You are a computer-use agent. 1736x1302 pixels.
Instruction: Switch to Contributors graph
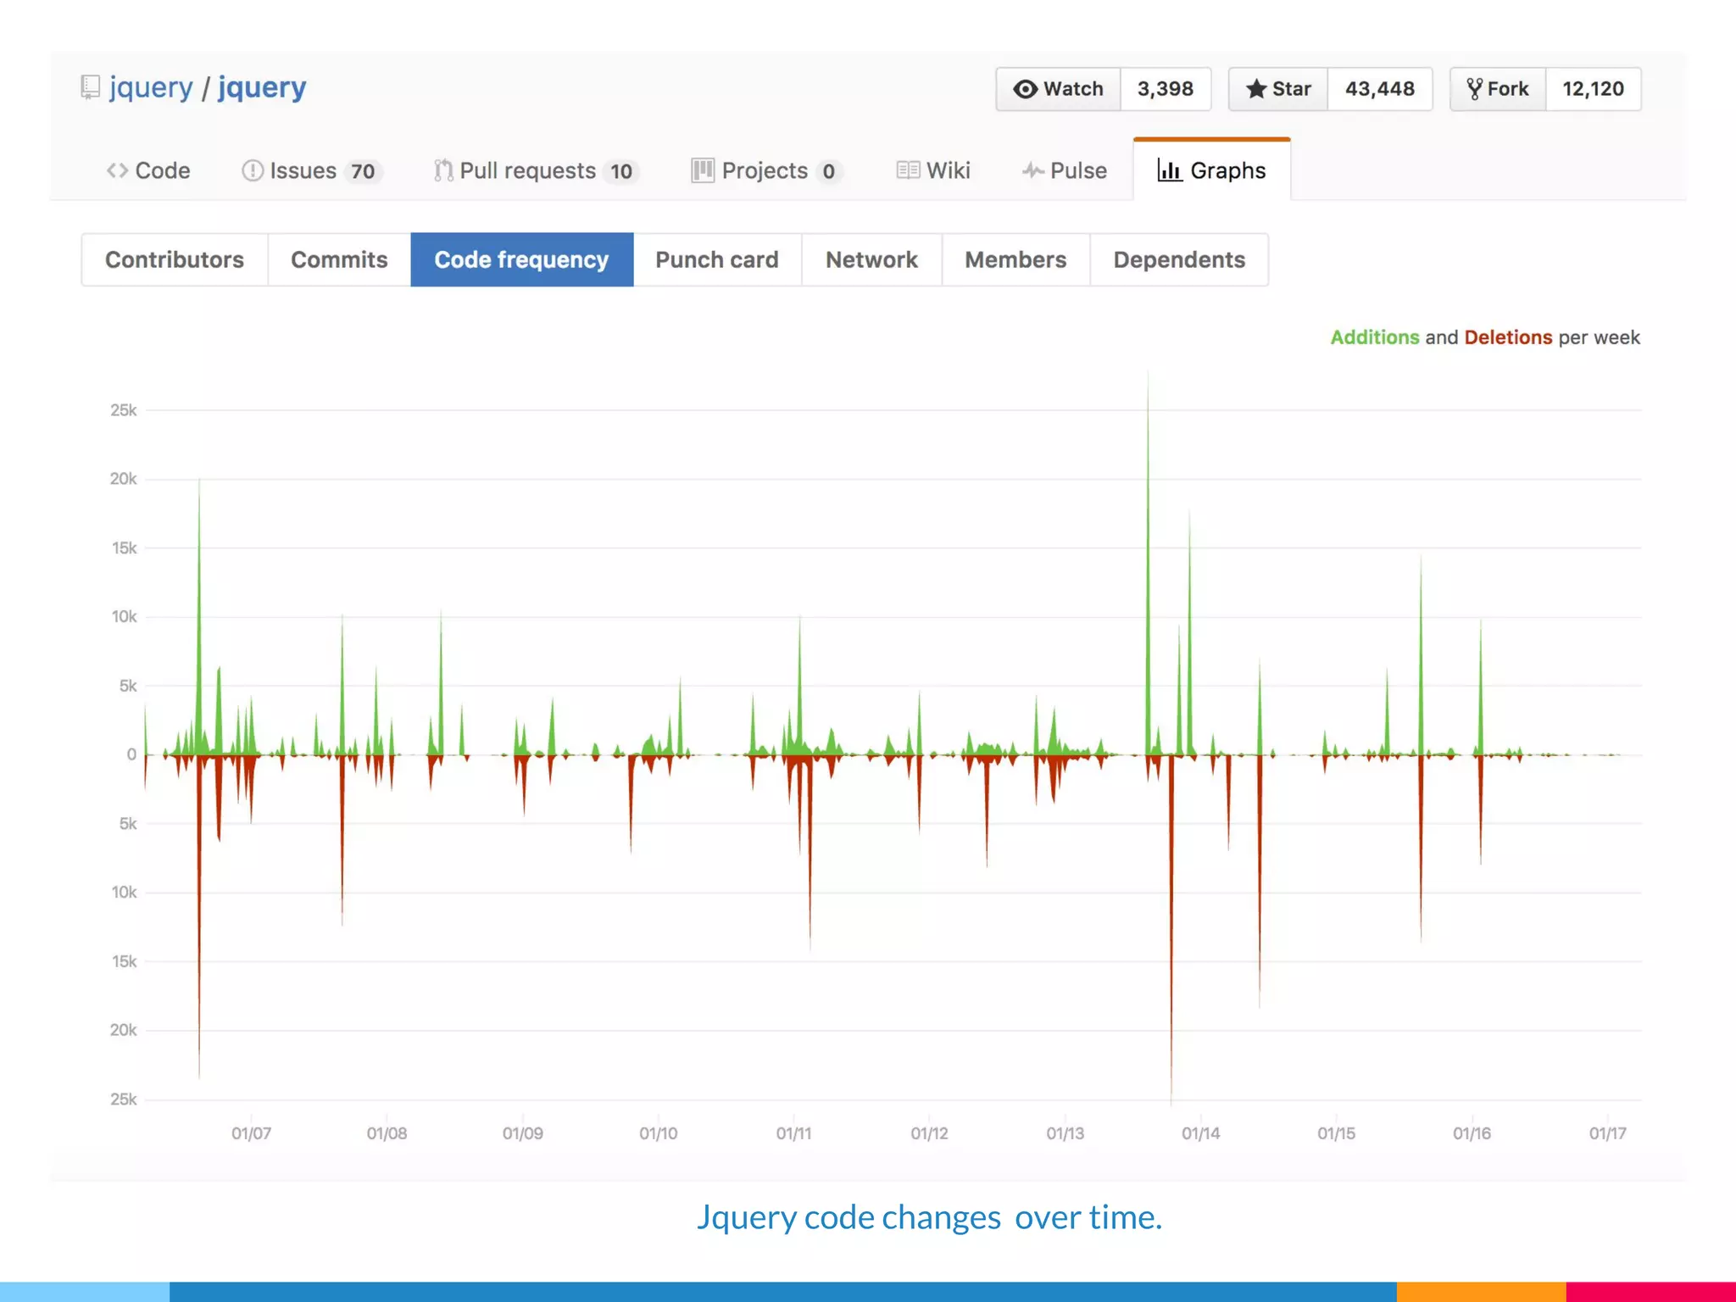pyautogui.click(x=175, y=259)
